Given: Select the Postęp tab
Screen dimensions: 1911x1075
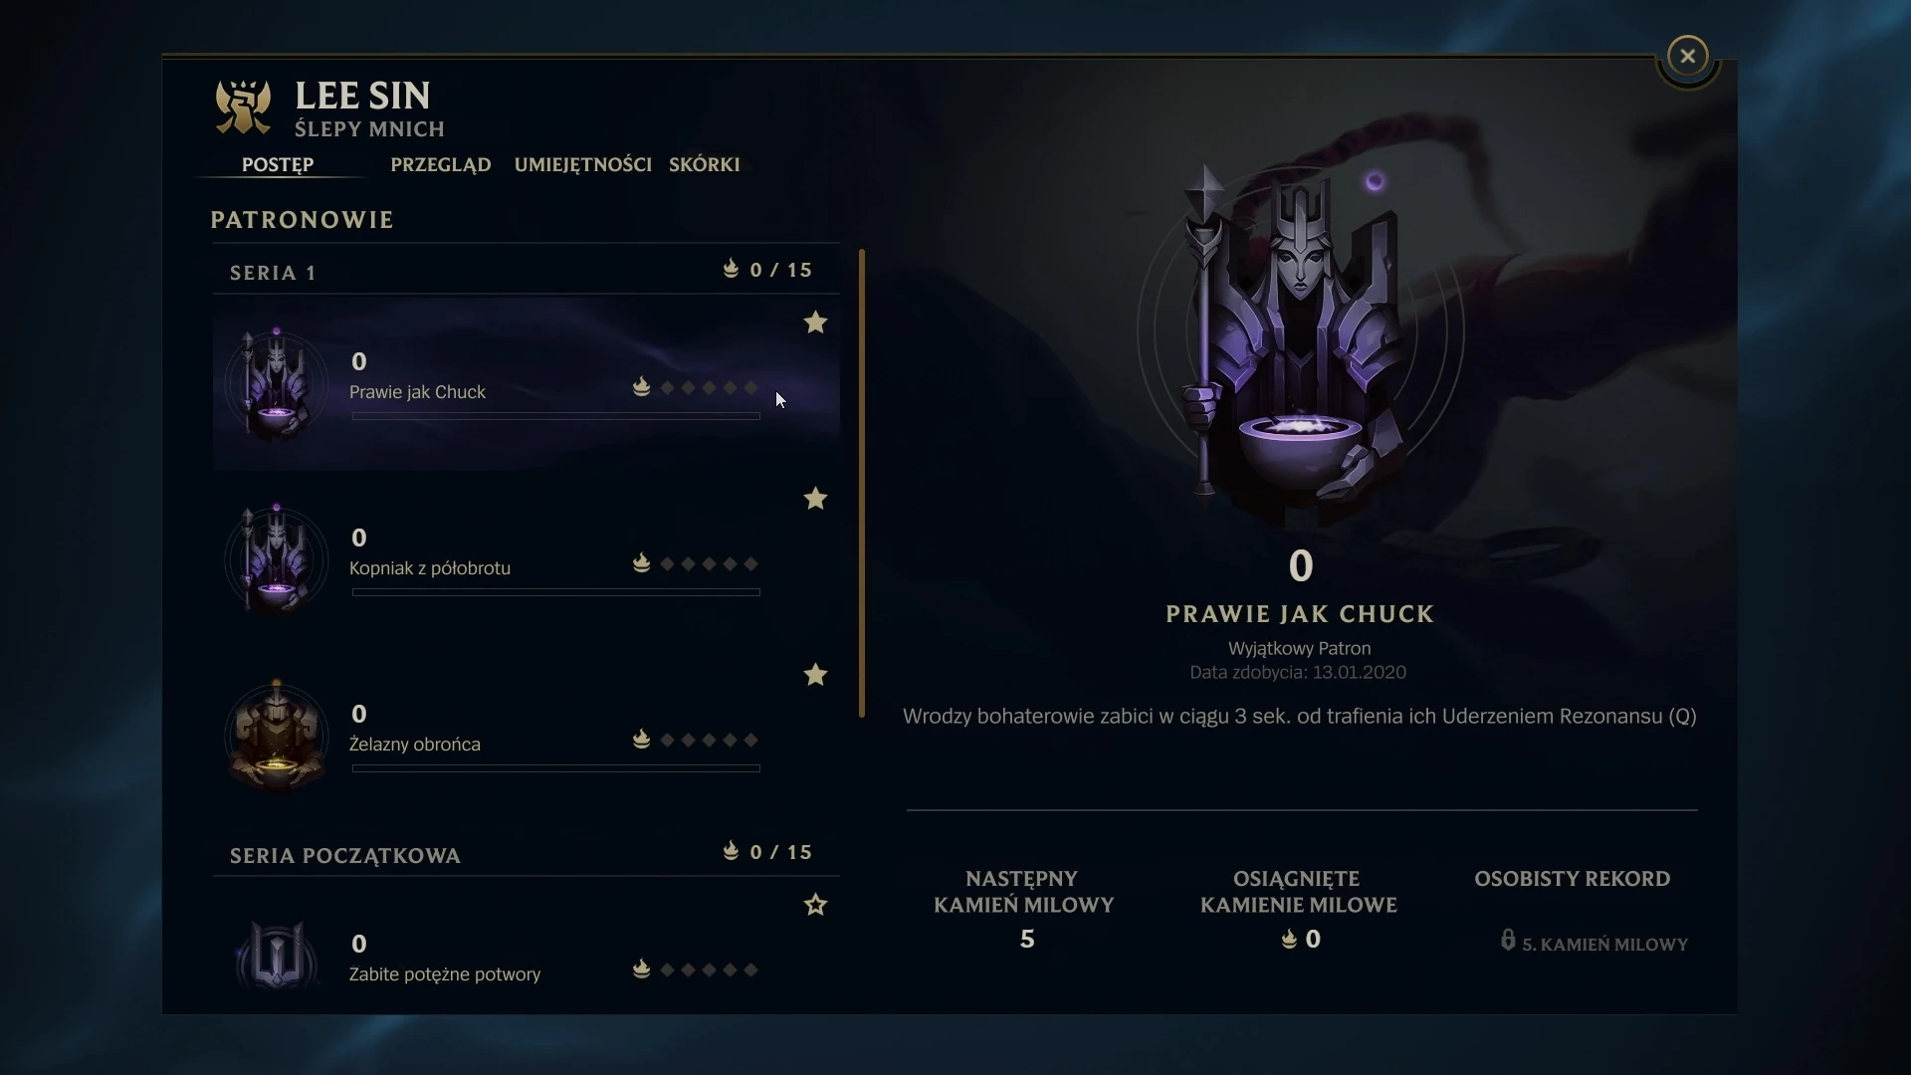Looking at the screenshot, I should coord(278,164).
